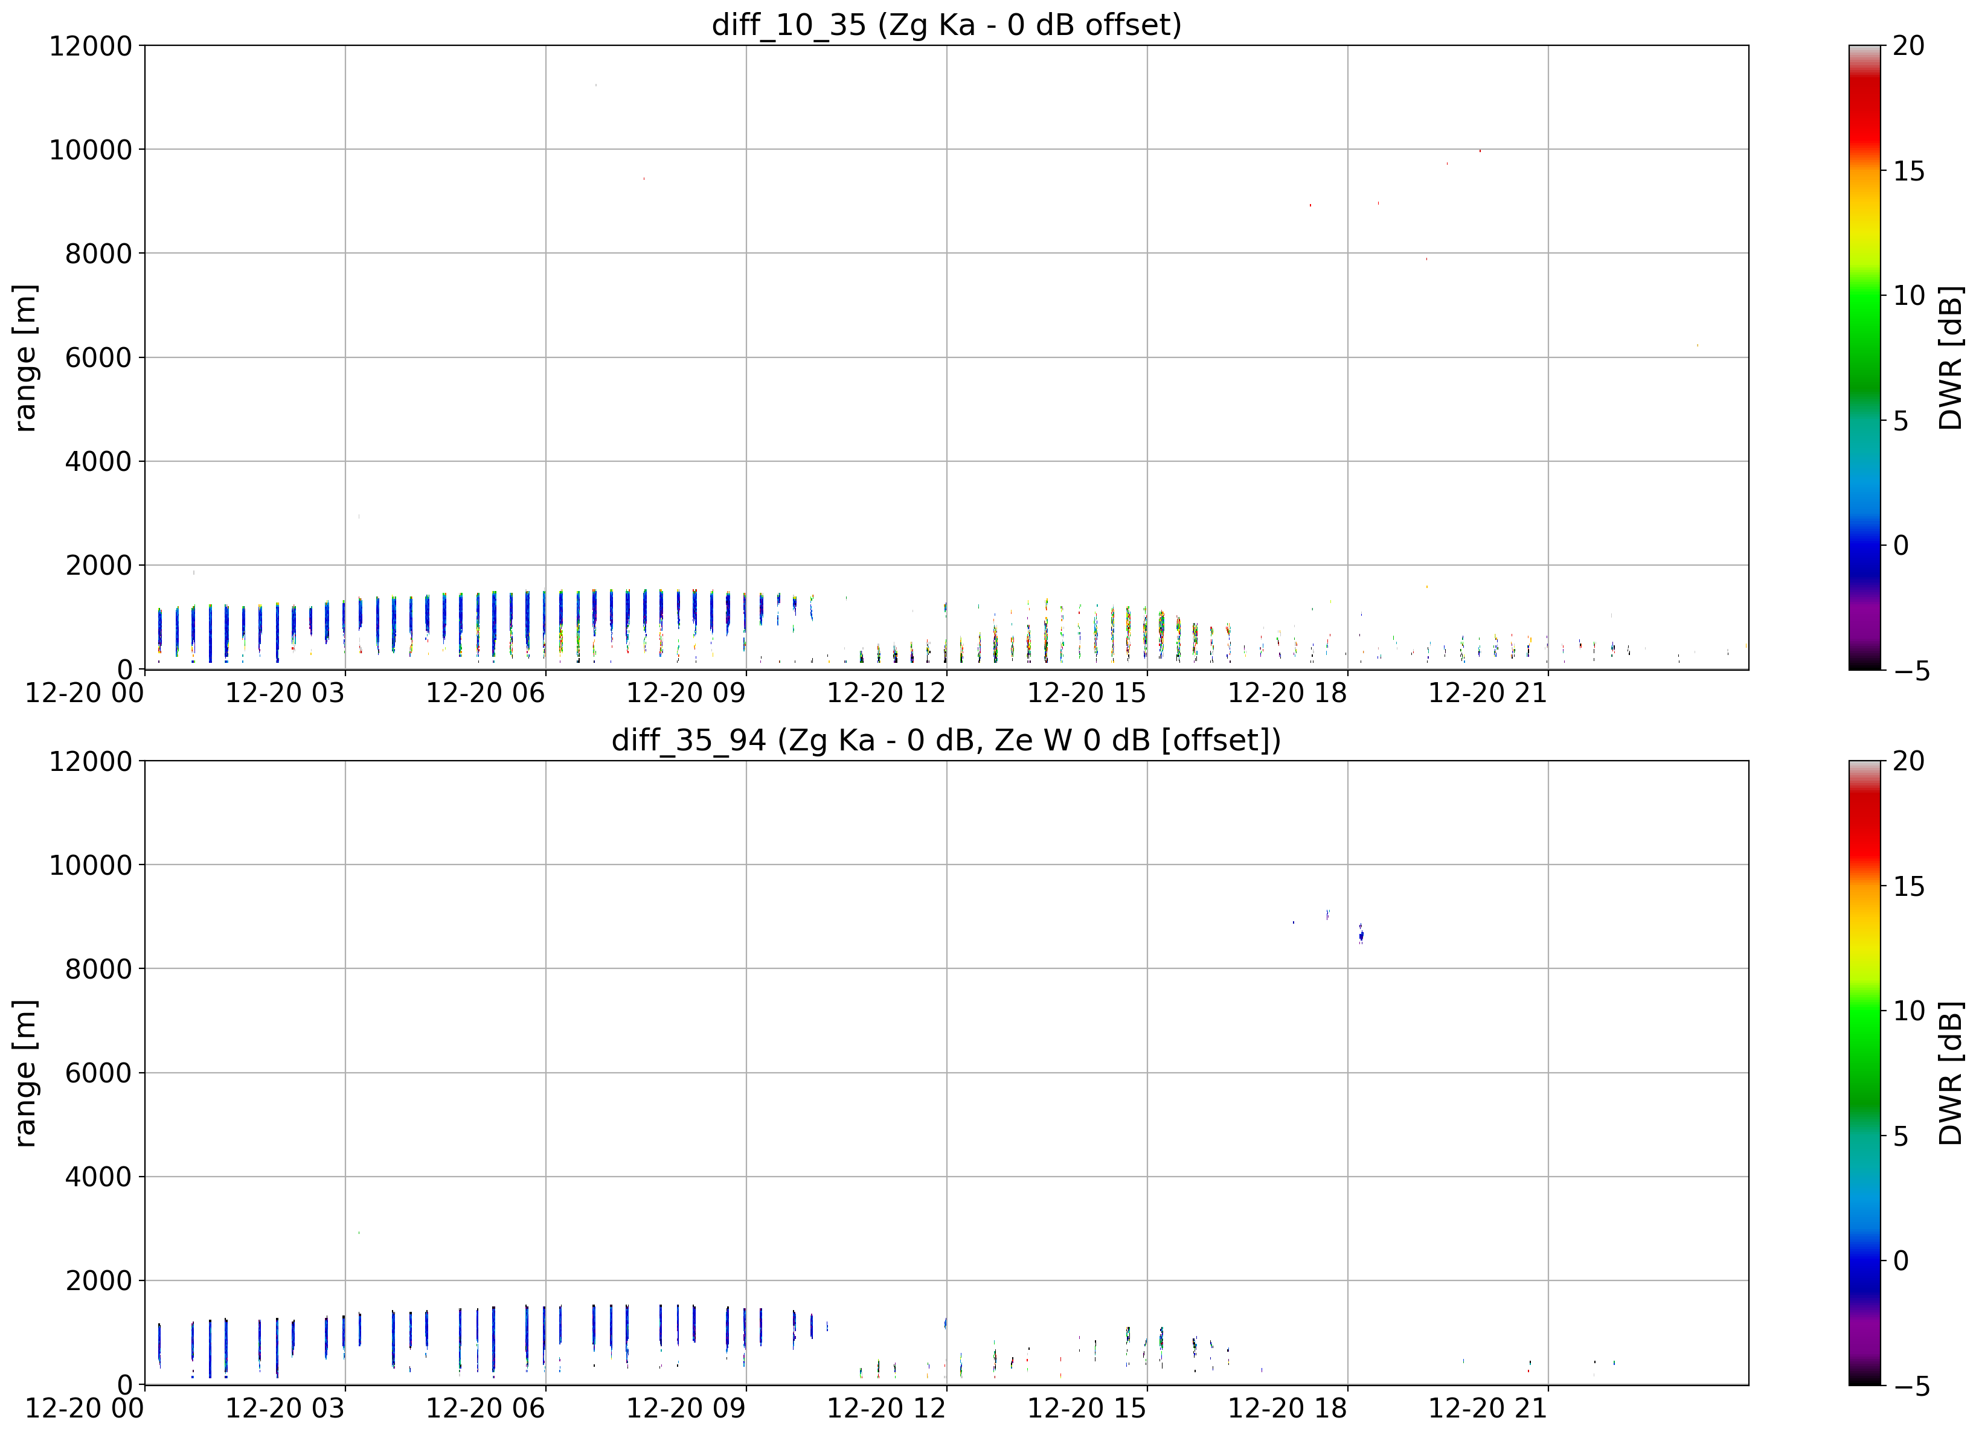Viewport: 1979px width, 1435px height.
Task: Click the 10 tick on the bottom colorbar
Action: coord(1908,1011)
